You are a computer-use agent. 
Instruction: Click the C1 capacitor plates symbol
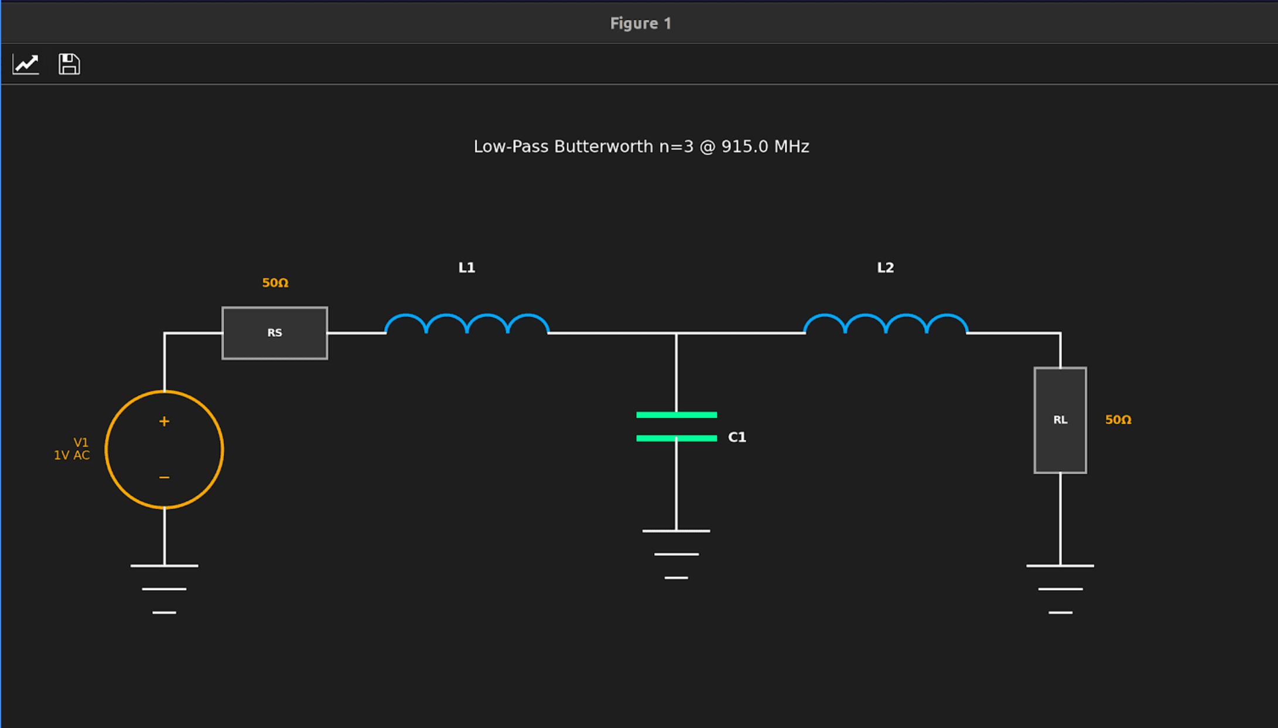(676, 427)
